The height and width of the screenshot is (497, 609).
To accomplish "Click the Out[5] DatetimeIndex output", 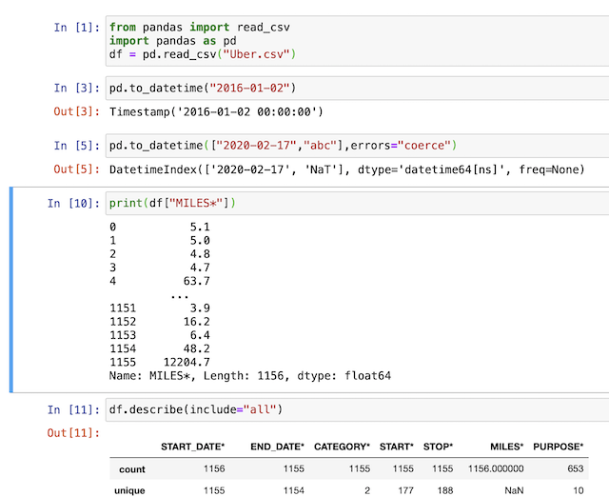I will [x=346, y=169].
